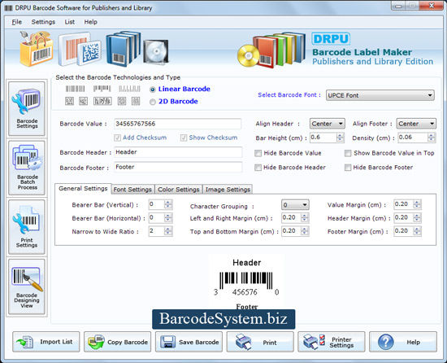Click the barcode and QR labels banner icon
The height and width of the screenshot is (363, 447).
80,49
